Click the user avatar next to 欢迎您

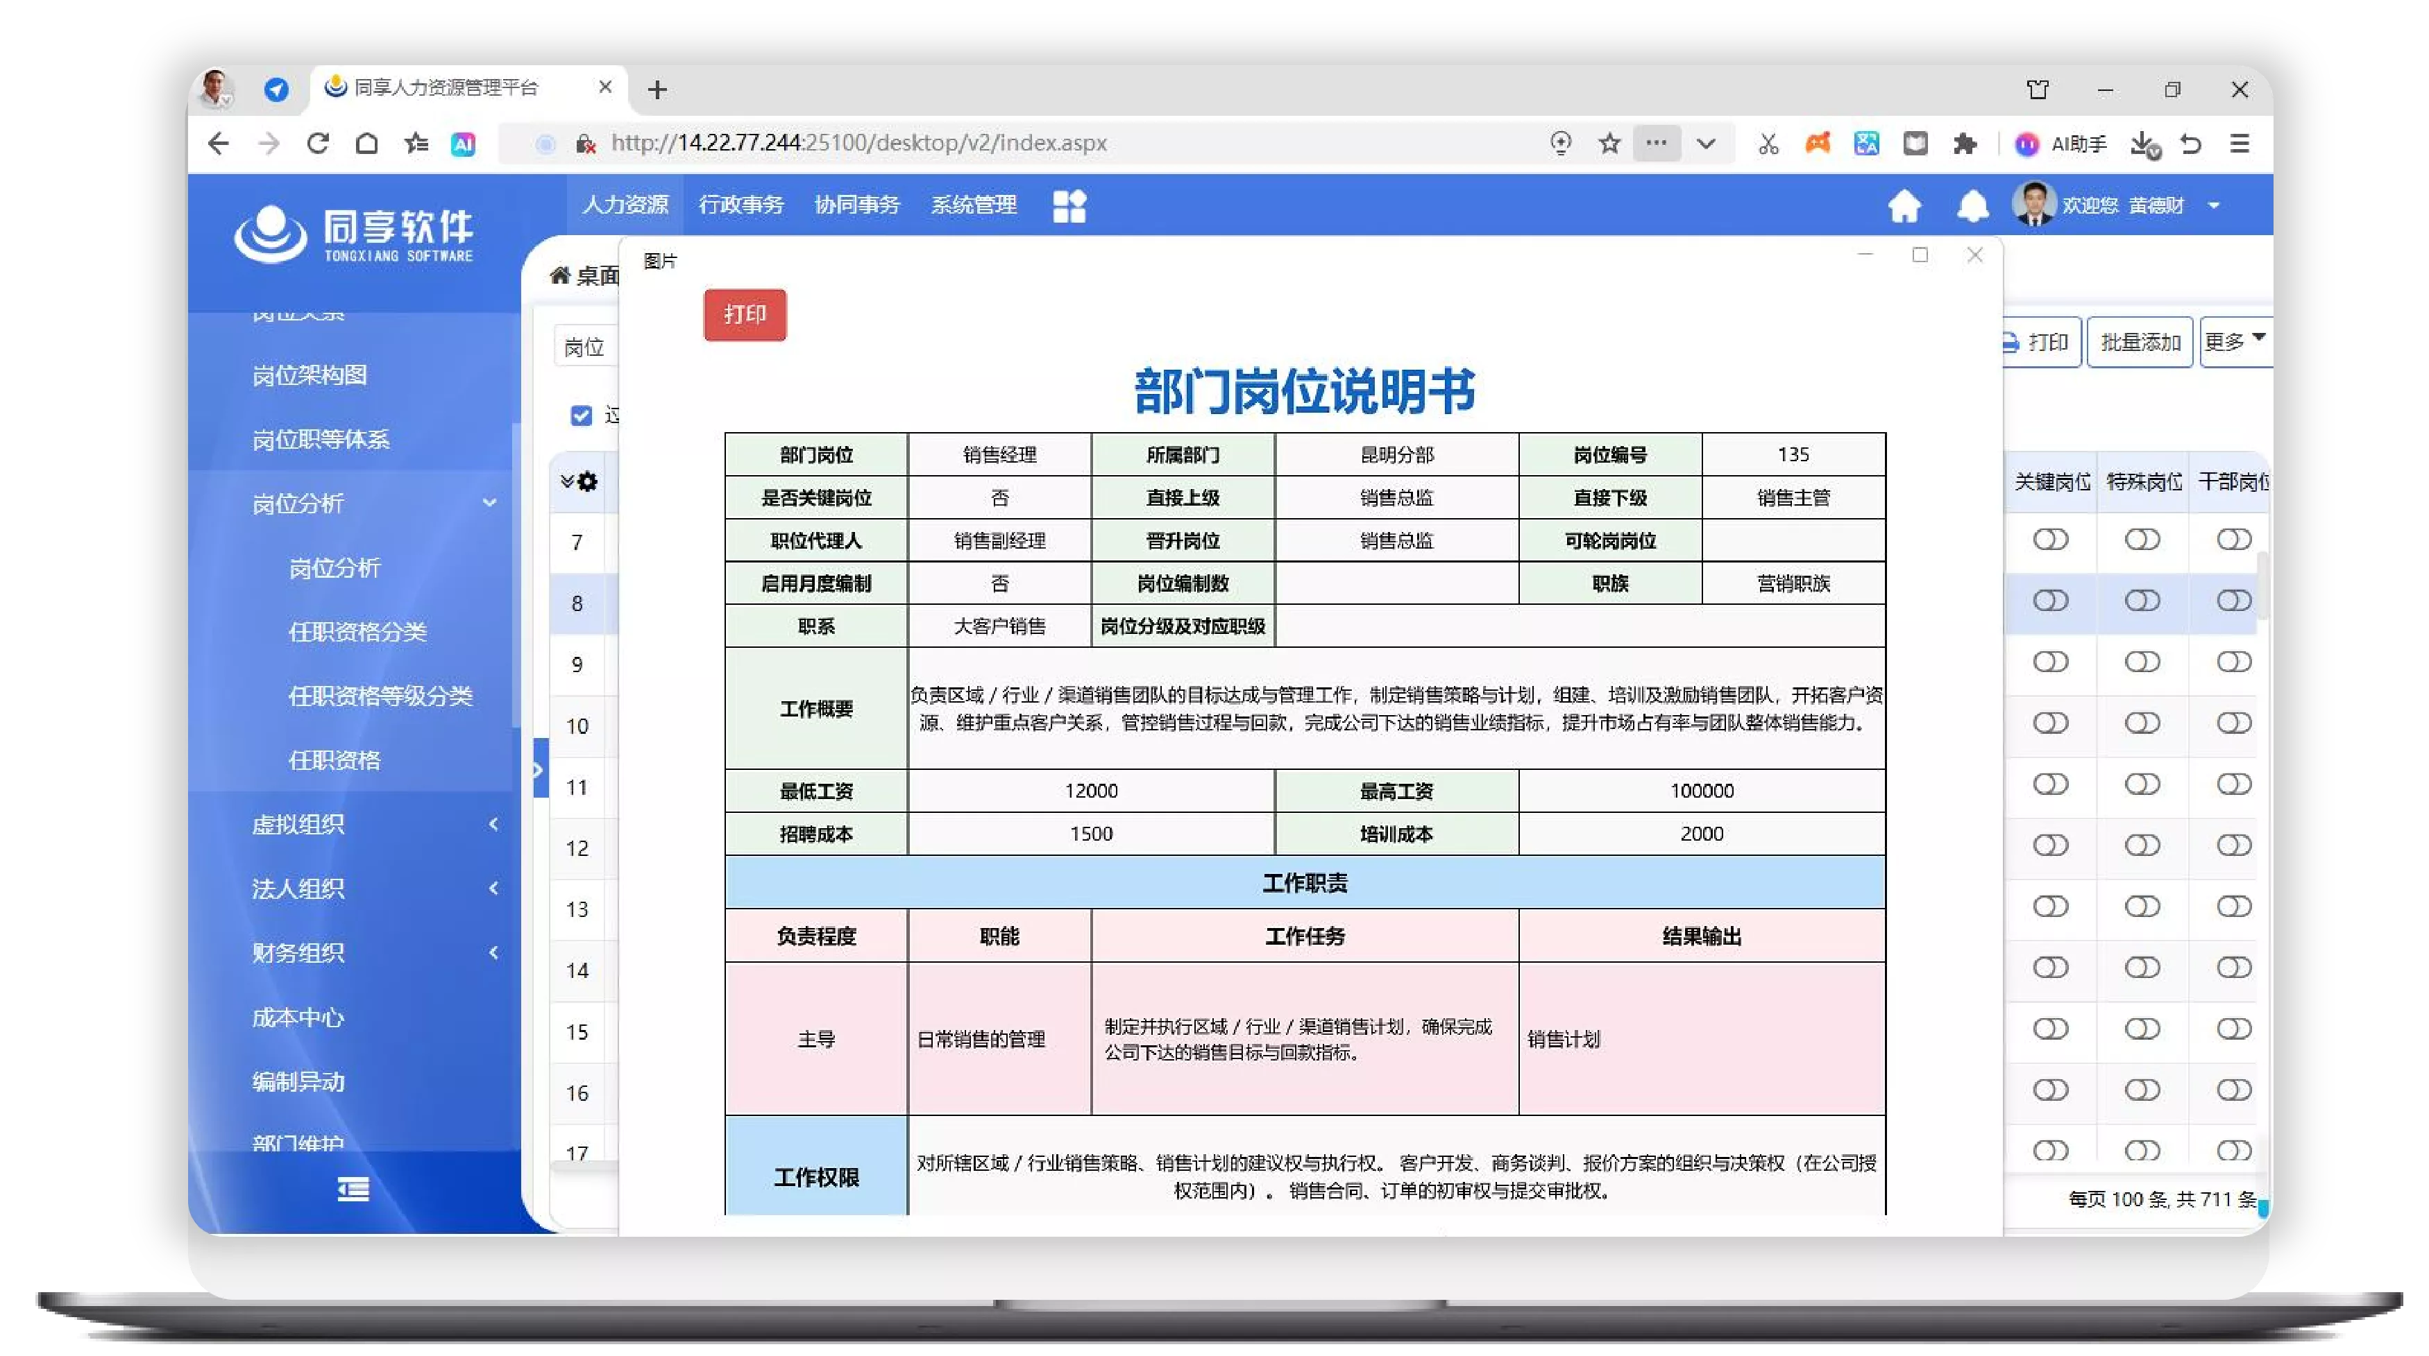coord(2034,203)
